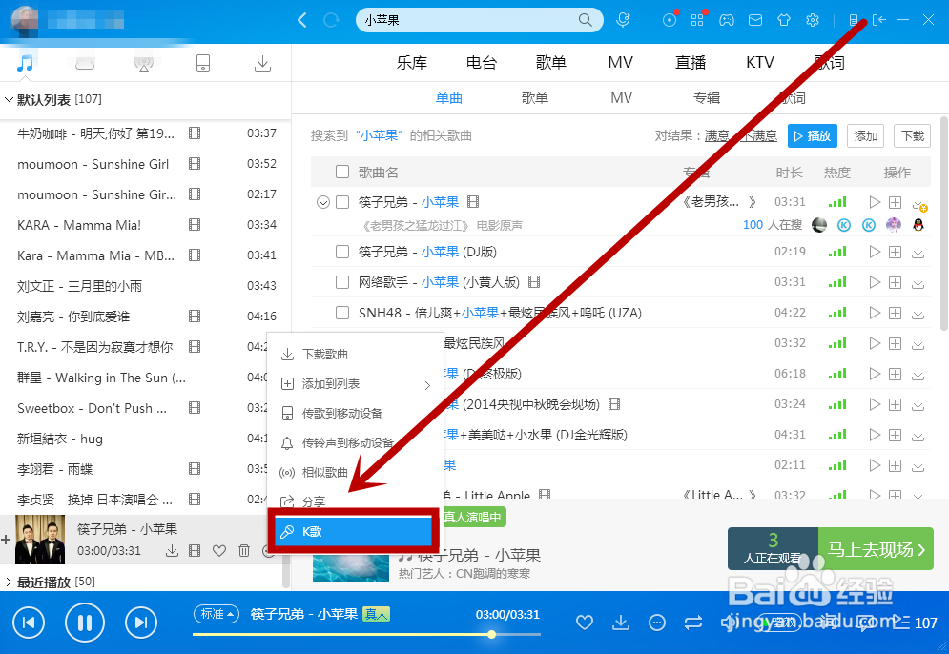This screenshot has width=949, height=654.
Task: Open the settings gear icon
Action: point(813,20)
